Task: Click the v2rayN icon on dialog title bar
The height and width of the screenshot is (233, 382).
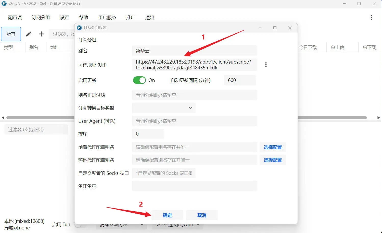Action: coord(79,28)
